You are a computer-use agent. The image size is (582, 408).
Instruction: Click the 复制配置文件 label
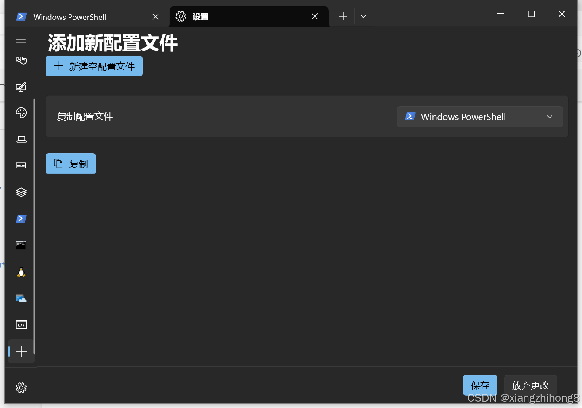[x=85, y=117]
